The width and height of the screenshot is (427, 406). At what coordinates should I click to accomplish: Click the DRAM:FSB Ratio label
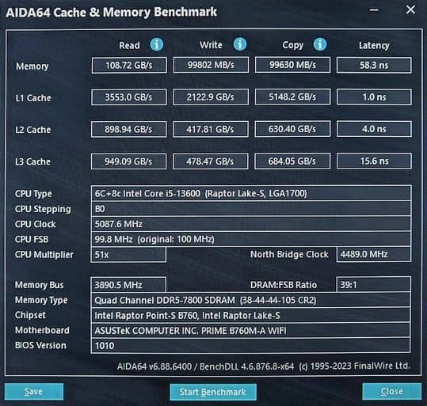click(284, 285)
